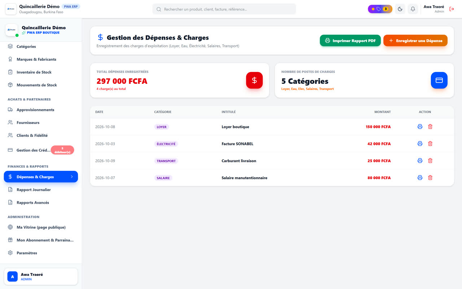This screenshot has height=289, width=462.
Task: Open the purple-orange tag badge showing 3
Action: 380,9
